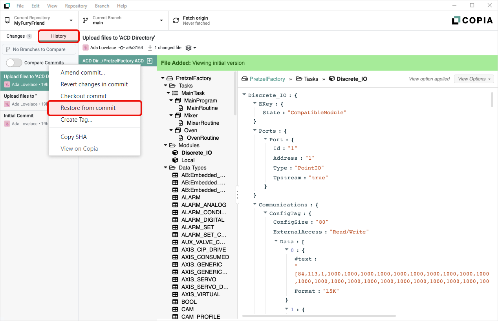Viewport: 498px width, 321px height.
Task: Open the Current Repository dropdown
Action: point(39,20)
